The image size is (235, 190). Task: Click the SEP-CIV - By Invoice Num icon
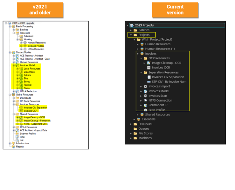click(149, 82)
